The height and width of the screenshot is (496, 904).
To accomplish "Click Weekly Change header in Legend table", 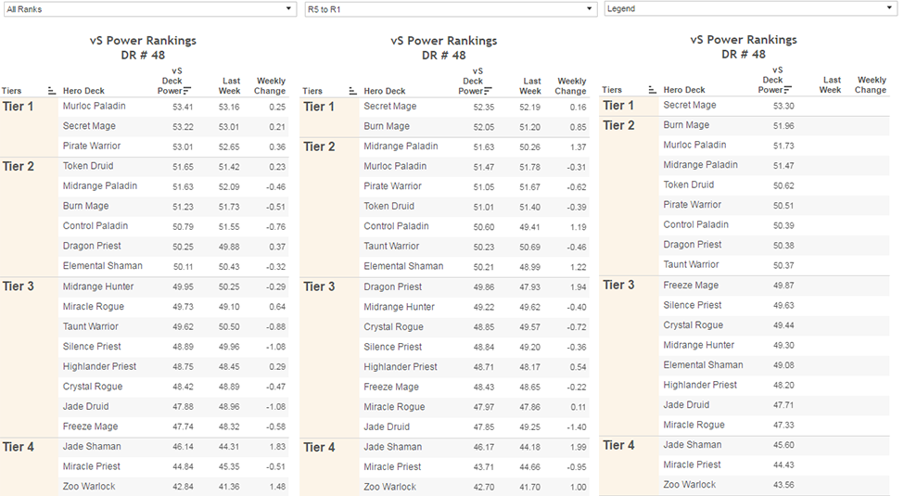I will (872, 84).
